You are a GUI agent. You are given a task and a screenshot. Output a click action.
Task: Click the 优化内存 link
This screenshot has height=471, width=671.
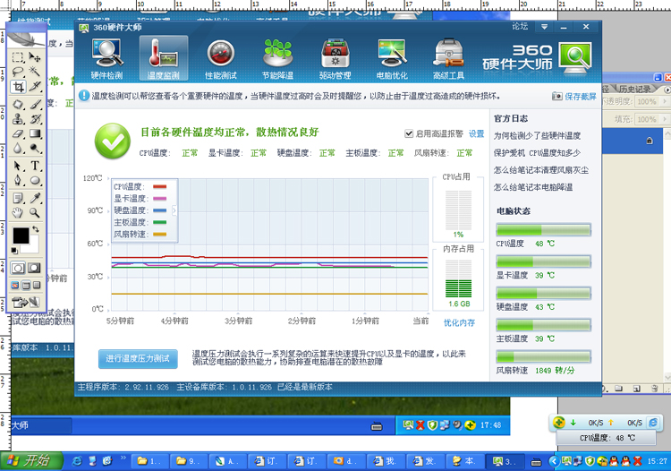(x=459, y=322)
